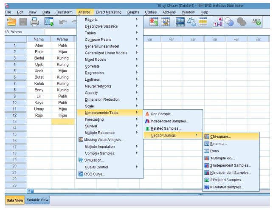
Task: Expand the Correlate submenu
Action: (110, 66)
